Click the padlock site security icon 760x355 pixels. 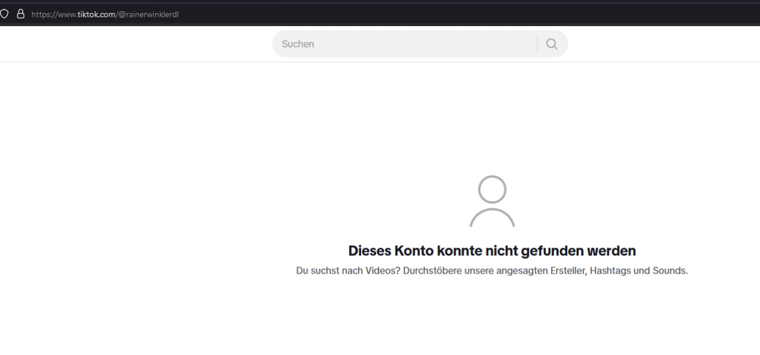coord(21,14)
